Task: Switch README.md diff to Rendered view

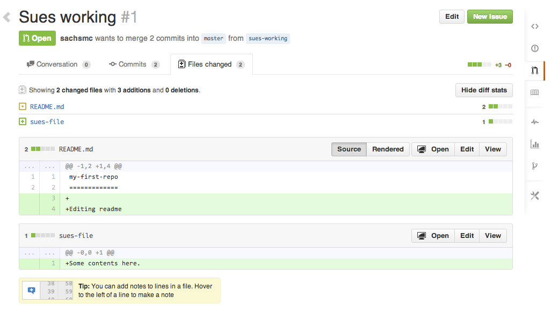Action: [x=388, y=149]
